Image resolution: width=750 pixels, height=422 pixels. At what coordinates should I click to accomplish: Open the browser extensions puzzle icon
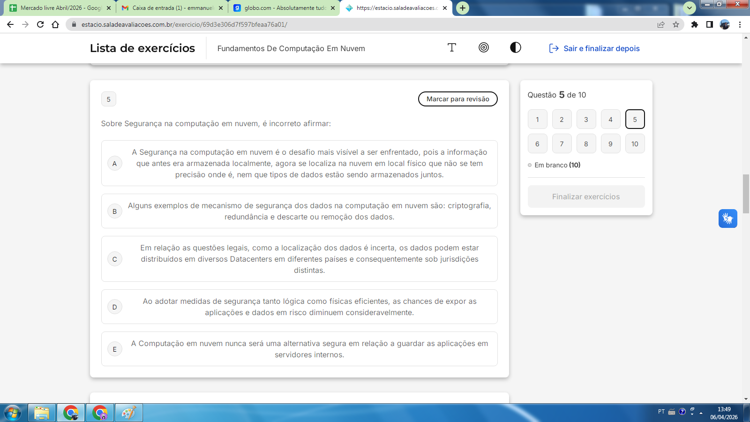pos(694,24)
